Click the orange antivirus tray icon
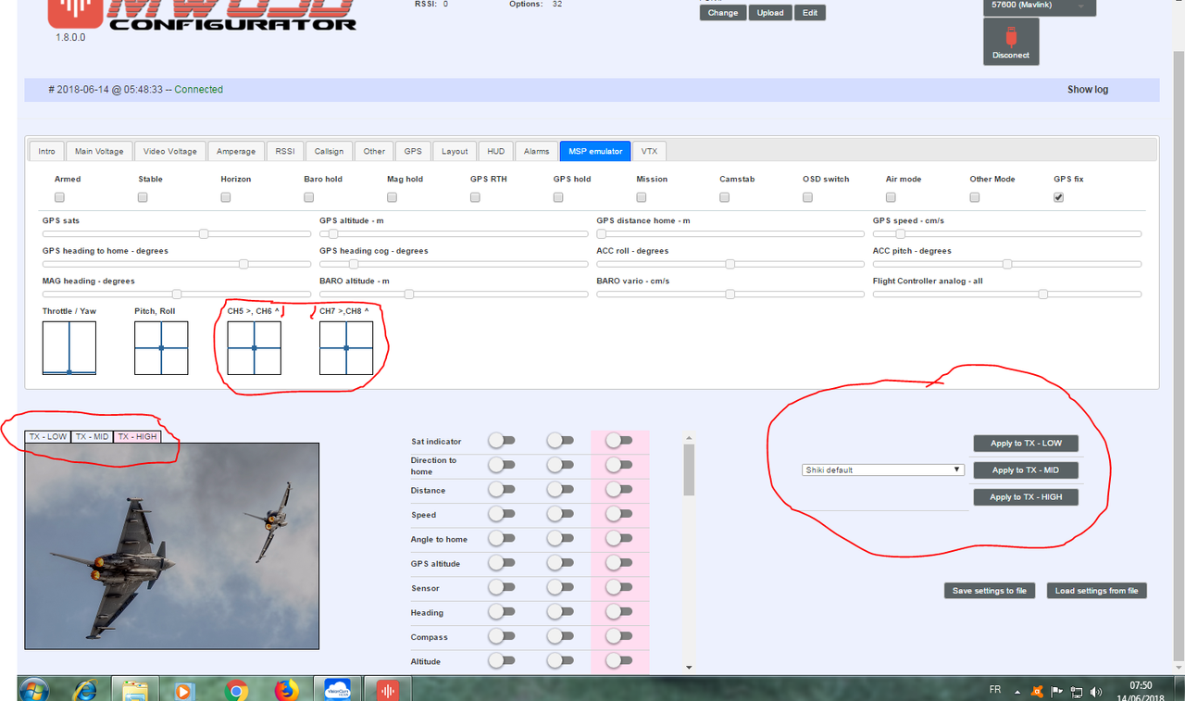Viewport: 1185px width, 701px height. [1038, 691]
